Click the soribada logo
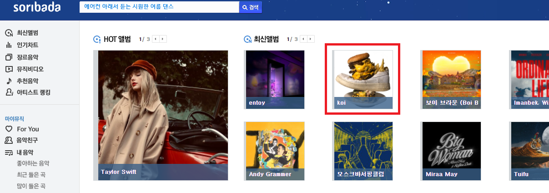Viewport: 549px width, 193px height. 36,7
